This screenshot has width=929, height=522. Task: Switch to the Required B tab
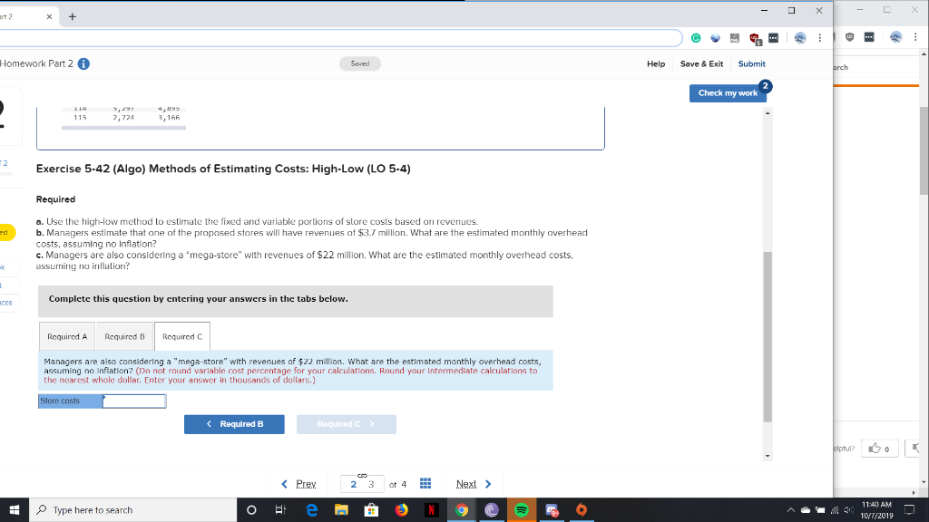click(x=124, y=337)
